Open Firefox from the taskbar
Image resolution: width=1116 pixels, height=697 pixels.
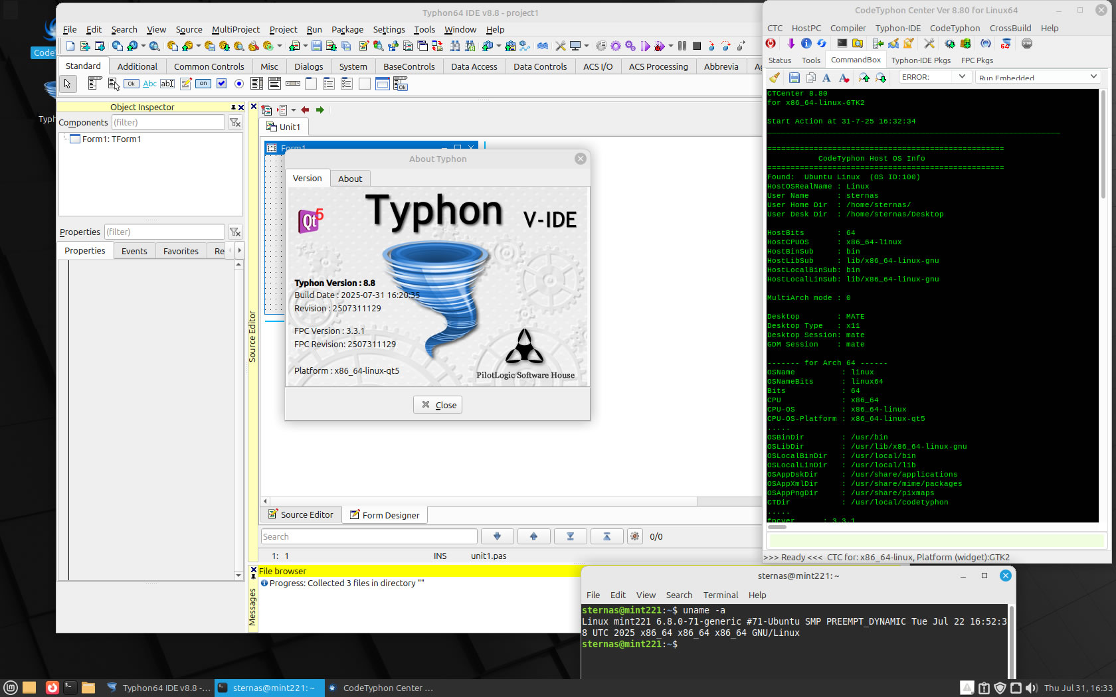[52, 688]
